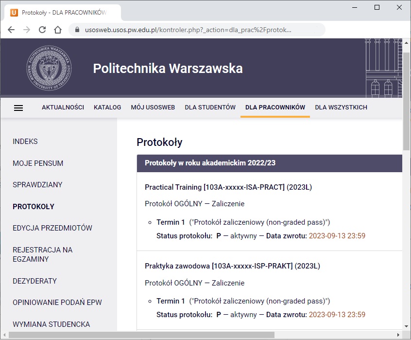Click the Protokoły w roku akademickim 2022/23 header
The height and width of the screenshot is (340, 411).
coord(270,163)
